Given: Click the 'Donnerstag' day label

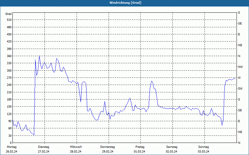Looking at the screenshot, I should (x=107, y=147).
